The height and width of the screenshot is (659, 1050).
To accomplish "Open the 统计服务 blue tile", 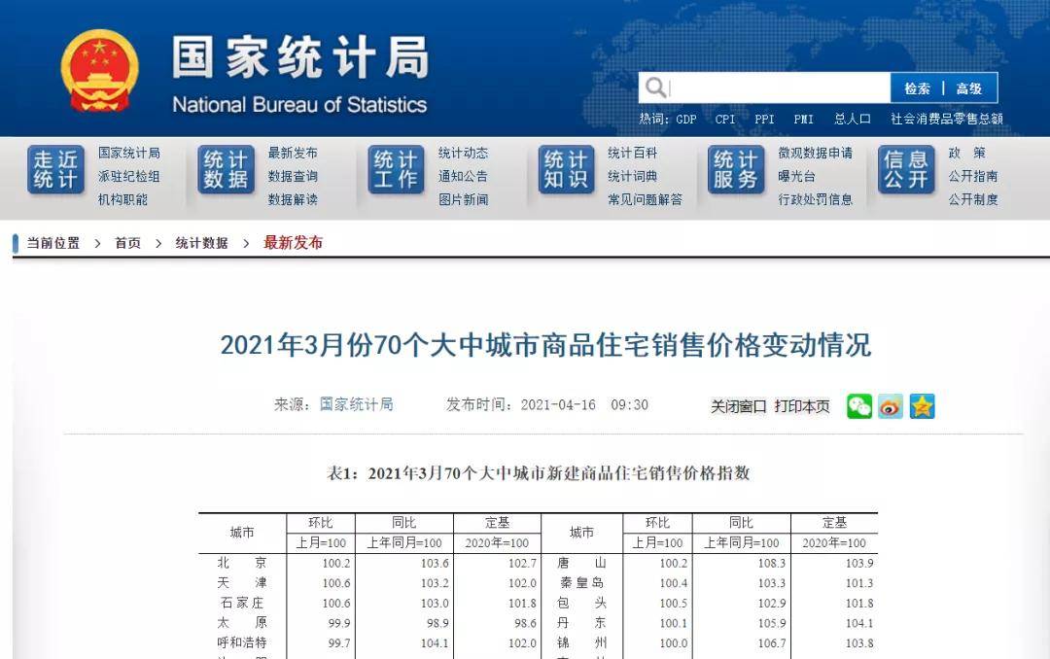I will click(x=736, y=169).
